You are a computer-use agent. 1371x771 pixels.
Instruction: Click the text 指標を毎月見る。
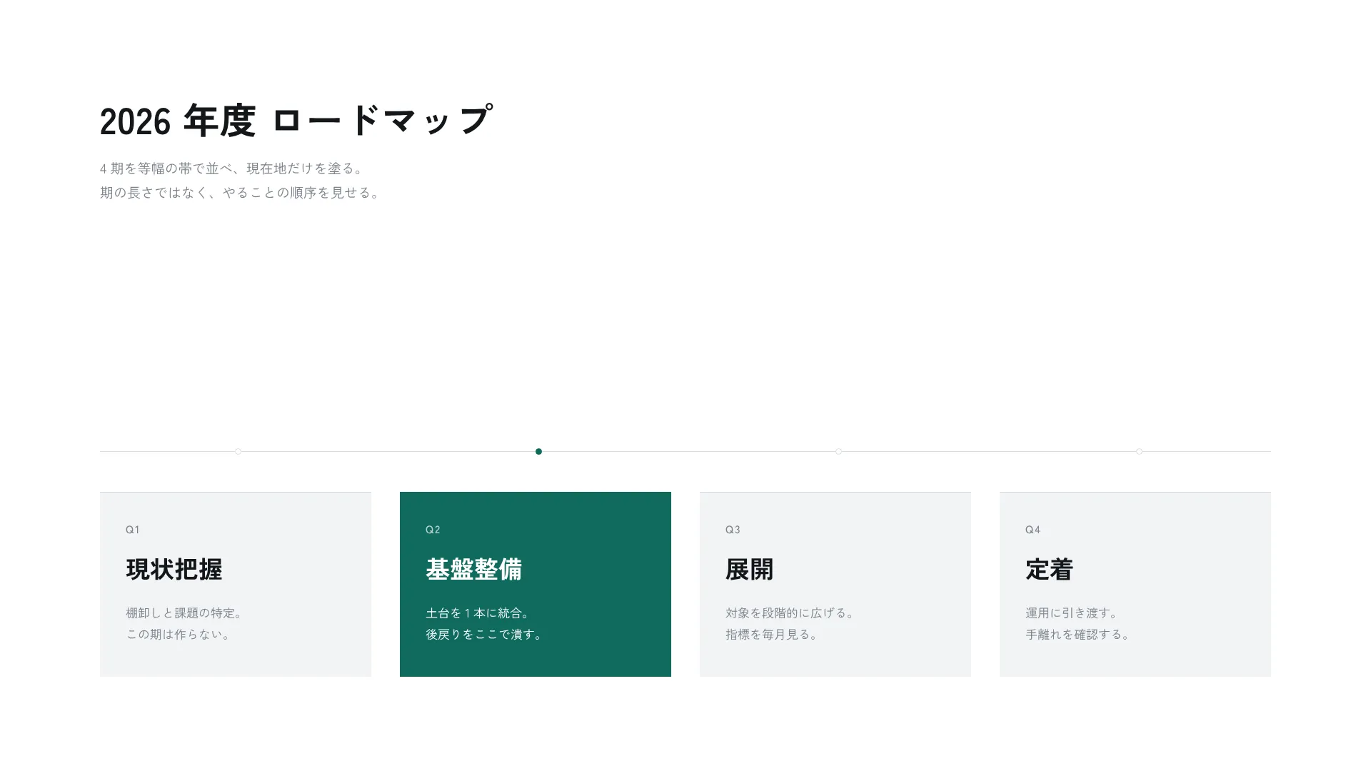(772, 635)
